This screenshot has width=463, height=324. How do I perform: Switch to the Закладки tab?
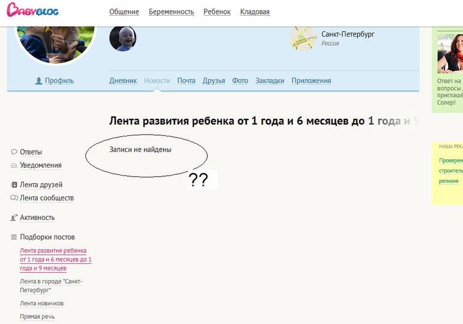click(269, 81)
